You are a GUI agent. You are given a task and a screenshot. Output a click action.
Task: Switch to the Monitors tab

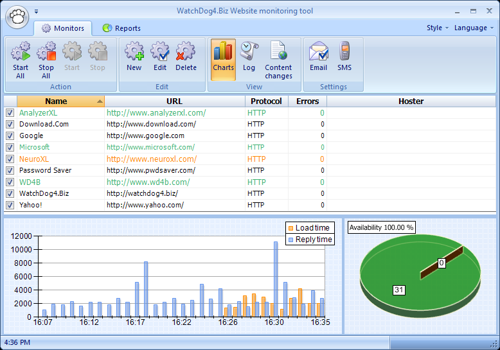point(63,28)
